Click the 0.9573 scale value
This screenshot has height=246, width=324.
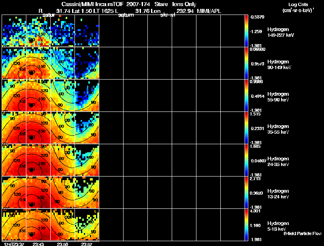click(x=258, y=64)
